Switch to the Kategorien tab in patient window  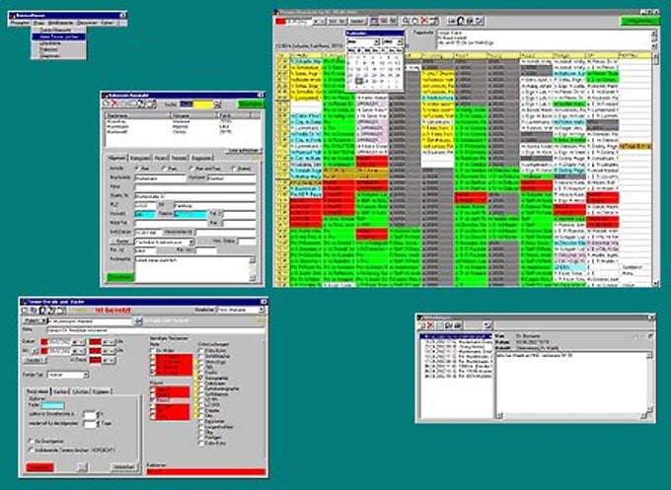[x=140, y=158]
